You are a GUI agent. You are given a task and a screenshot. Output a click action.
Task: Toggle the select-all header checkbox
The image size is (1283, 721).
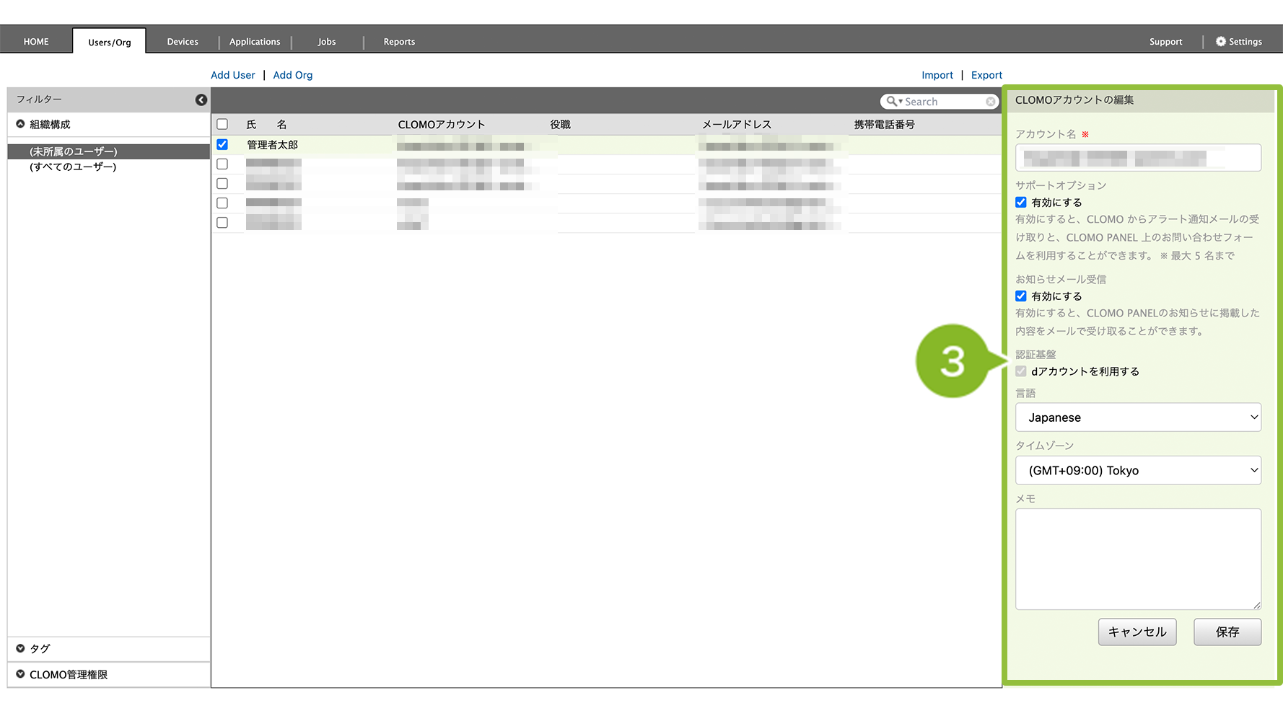click(222, 124)
